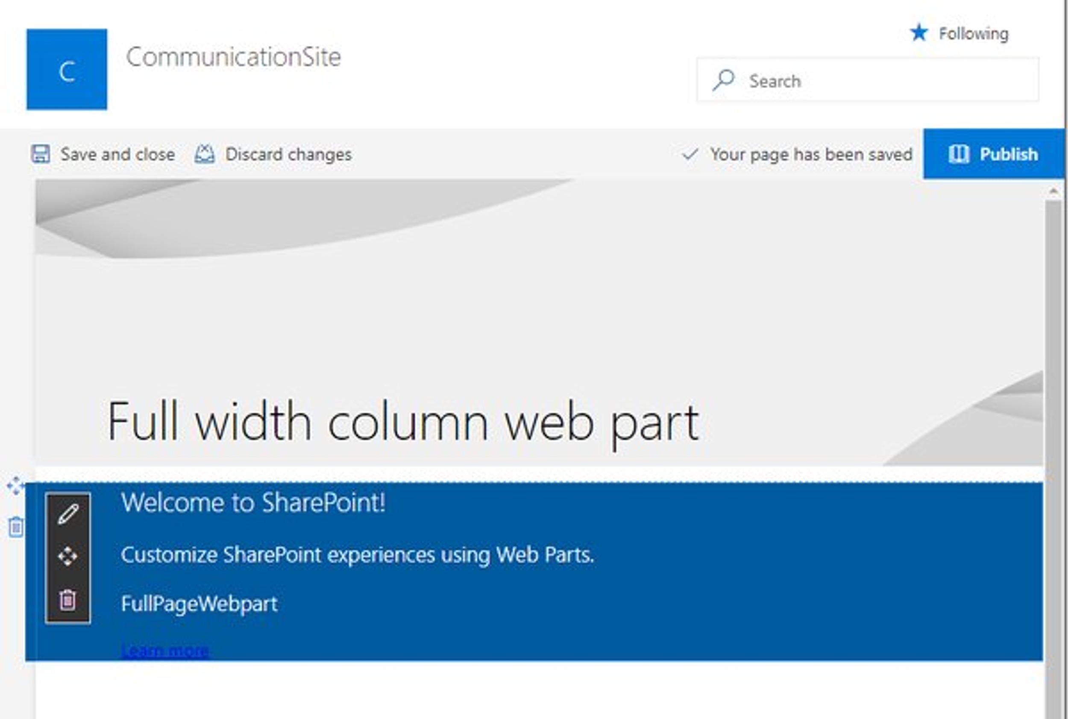The image size is (1068, 719).
Task: Click the scrollbar up arrow
Action: tap(1053, 191)
